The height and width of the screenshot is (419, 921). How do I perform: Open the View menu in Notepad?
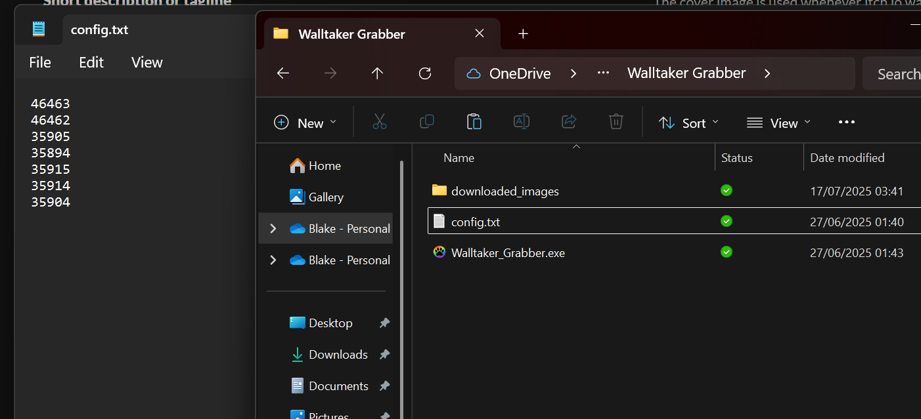click(147, 62)
